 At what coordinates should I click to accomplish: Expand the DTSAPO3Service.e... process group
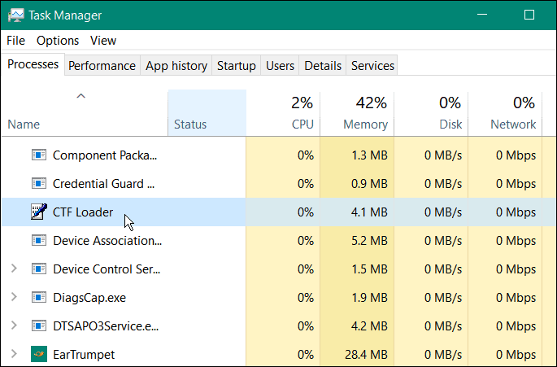tap(14, 325)
